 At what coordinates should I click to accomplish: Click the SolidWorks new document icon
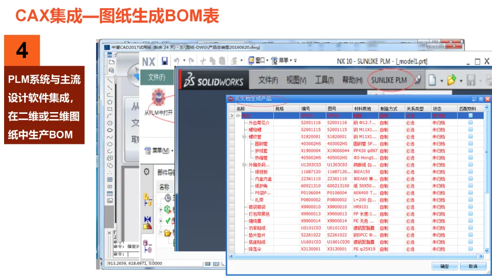[x=432, y=80]
